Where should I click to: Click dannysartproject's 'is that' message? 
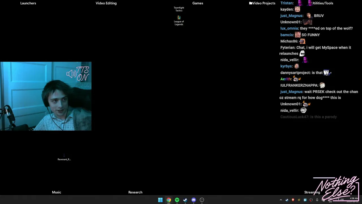tap(306, 73)
